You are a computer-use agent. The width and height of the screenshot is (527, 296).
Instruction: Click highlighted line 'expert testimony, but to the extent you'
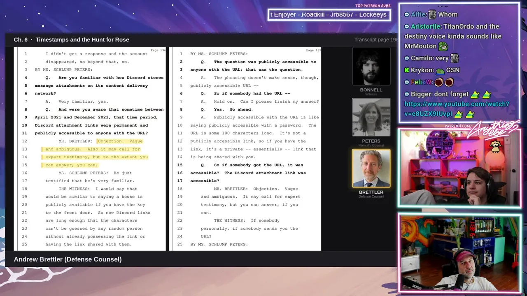coord(96,157)
